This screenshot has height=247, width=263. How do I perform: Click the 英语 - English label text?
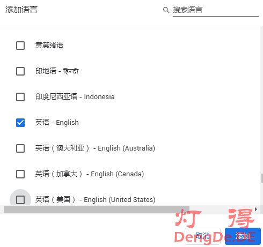coord(57,123)
